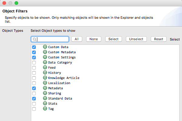
Task: Uncheck the Custom Settings checkbox
Action: click(x=34, y=57)
